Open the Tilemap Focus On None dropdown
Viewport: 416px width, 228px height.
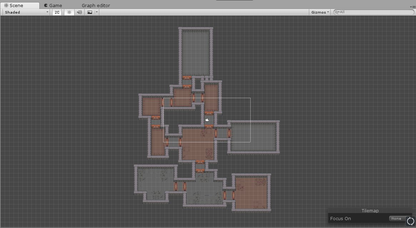[397, 218]
